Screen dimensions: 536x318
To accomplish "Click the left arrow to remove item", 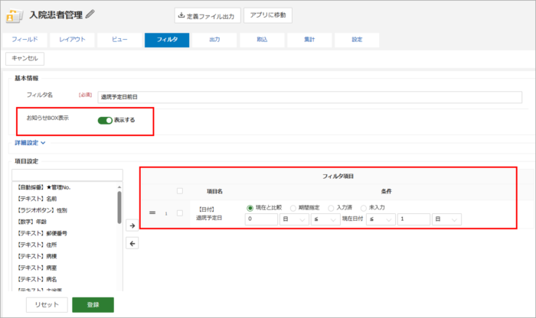I will tap(132, 243).
